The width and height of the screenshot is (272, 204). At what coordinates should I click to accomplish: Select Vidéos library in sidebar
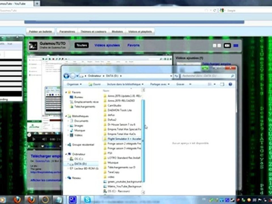pyautogui.click(x=76, y=135)
